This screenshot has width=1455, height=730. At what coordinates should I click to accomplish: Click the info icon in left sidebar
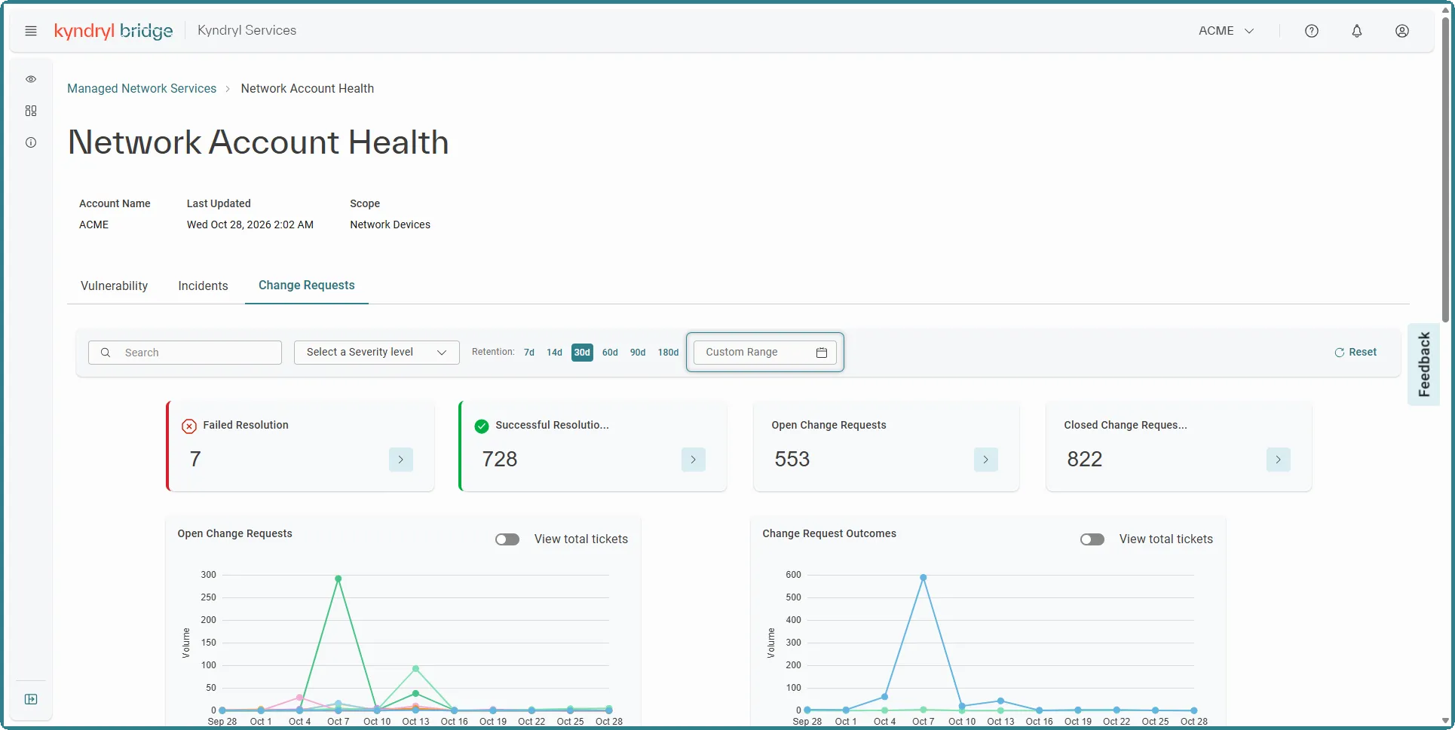tap(31, 142)
